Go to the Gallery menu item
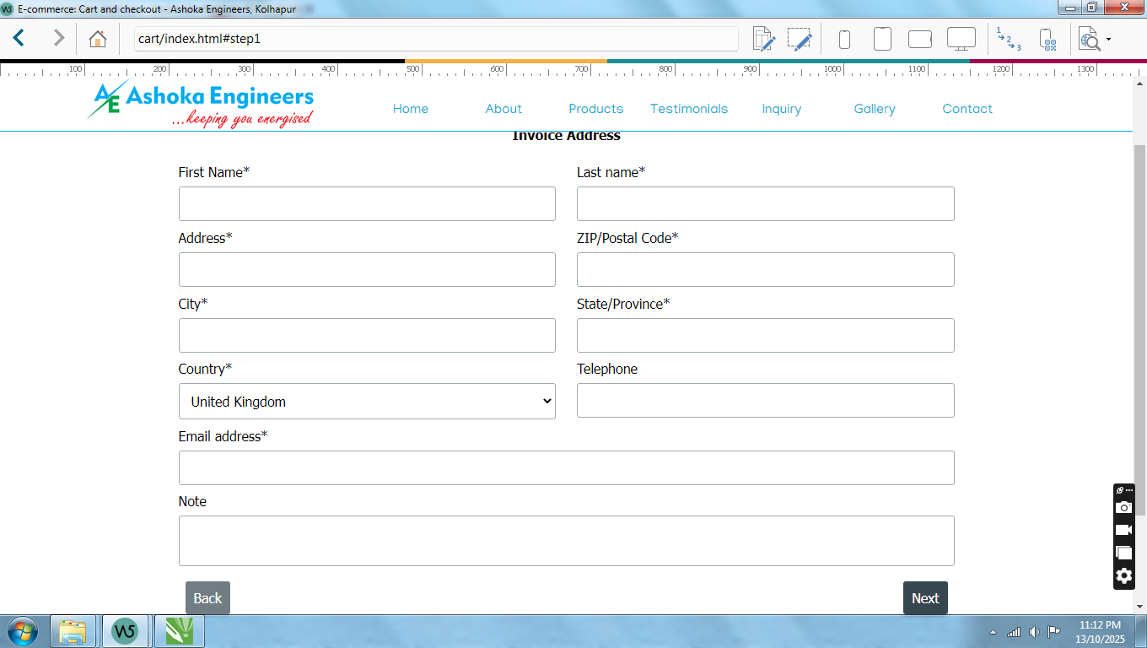Screen dimensions: 1147x648 (874, 109)
